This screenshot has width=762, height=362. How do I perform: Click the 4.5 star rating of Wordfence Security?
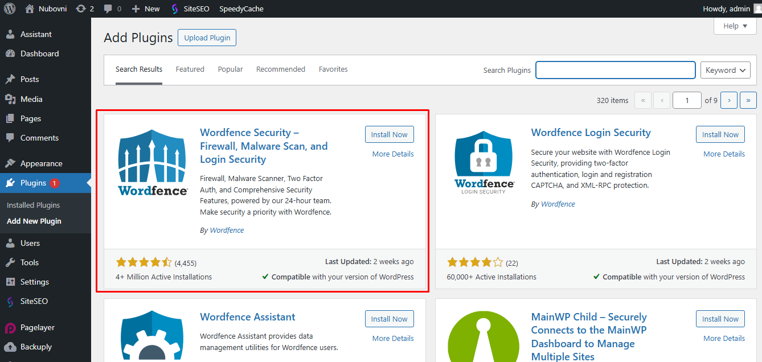(144, 262)
